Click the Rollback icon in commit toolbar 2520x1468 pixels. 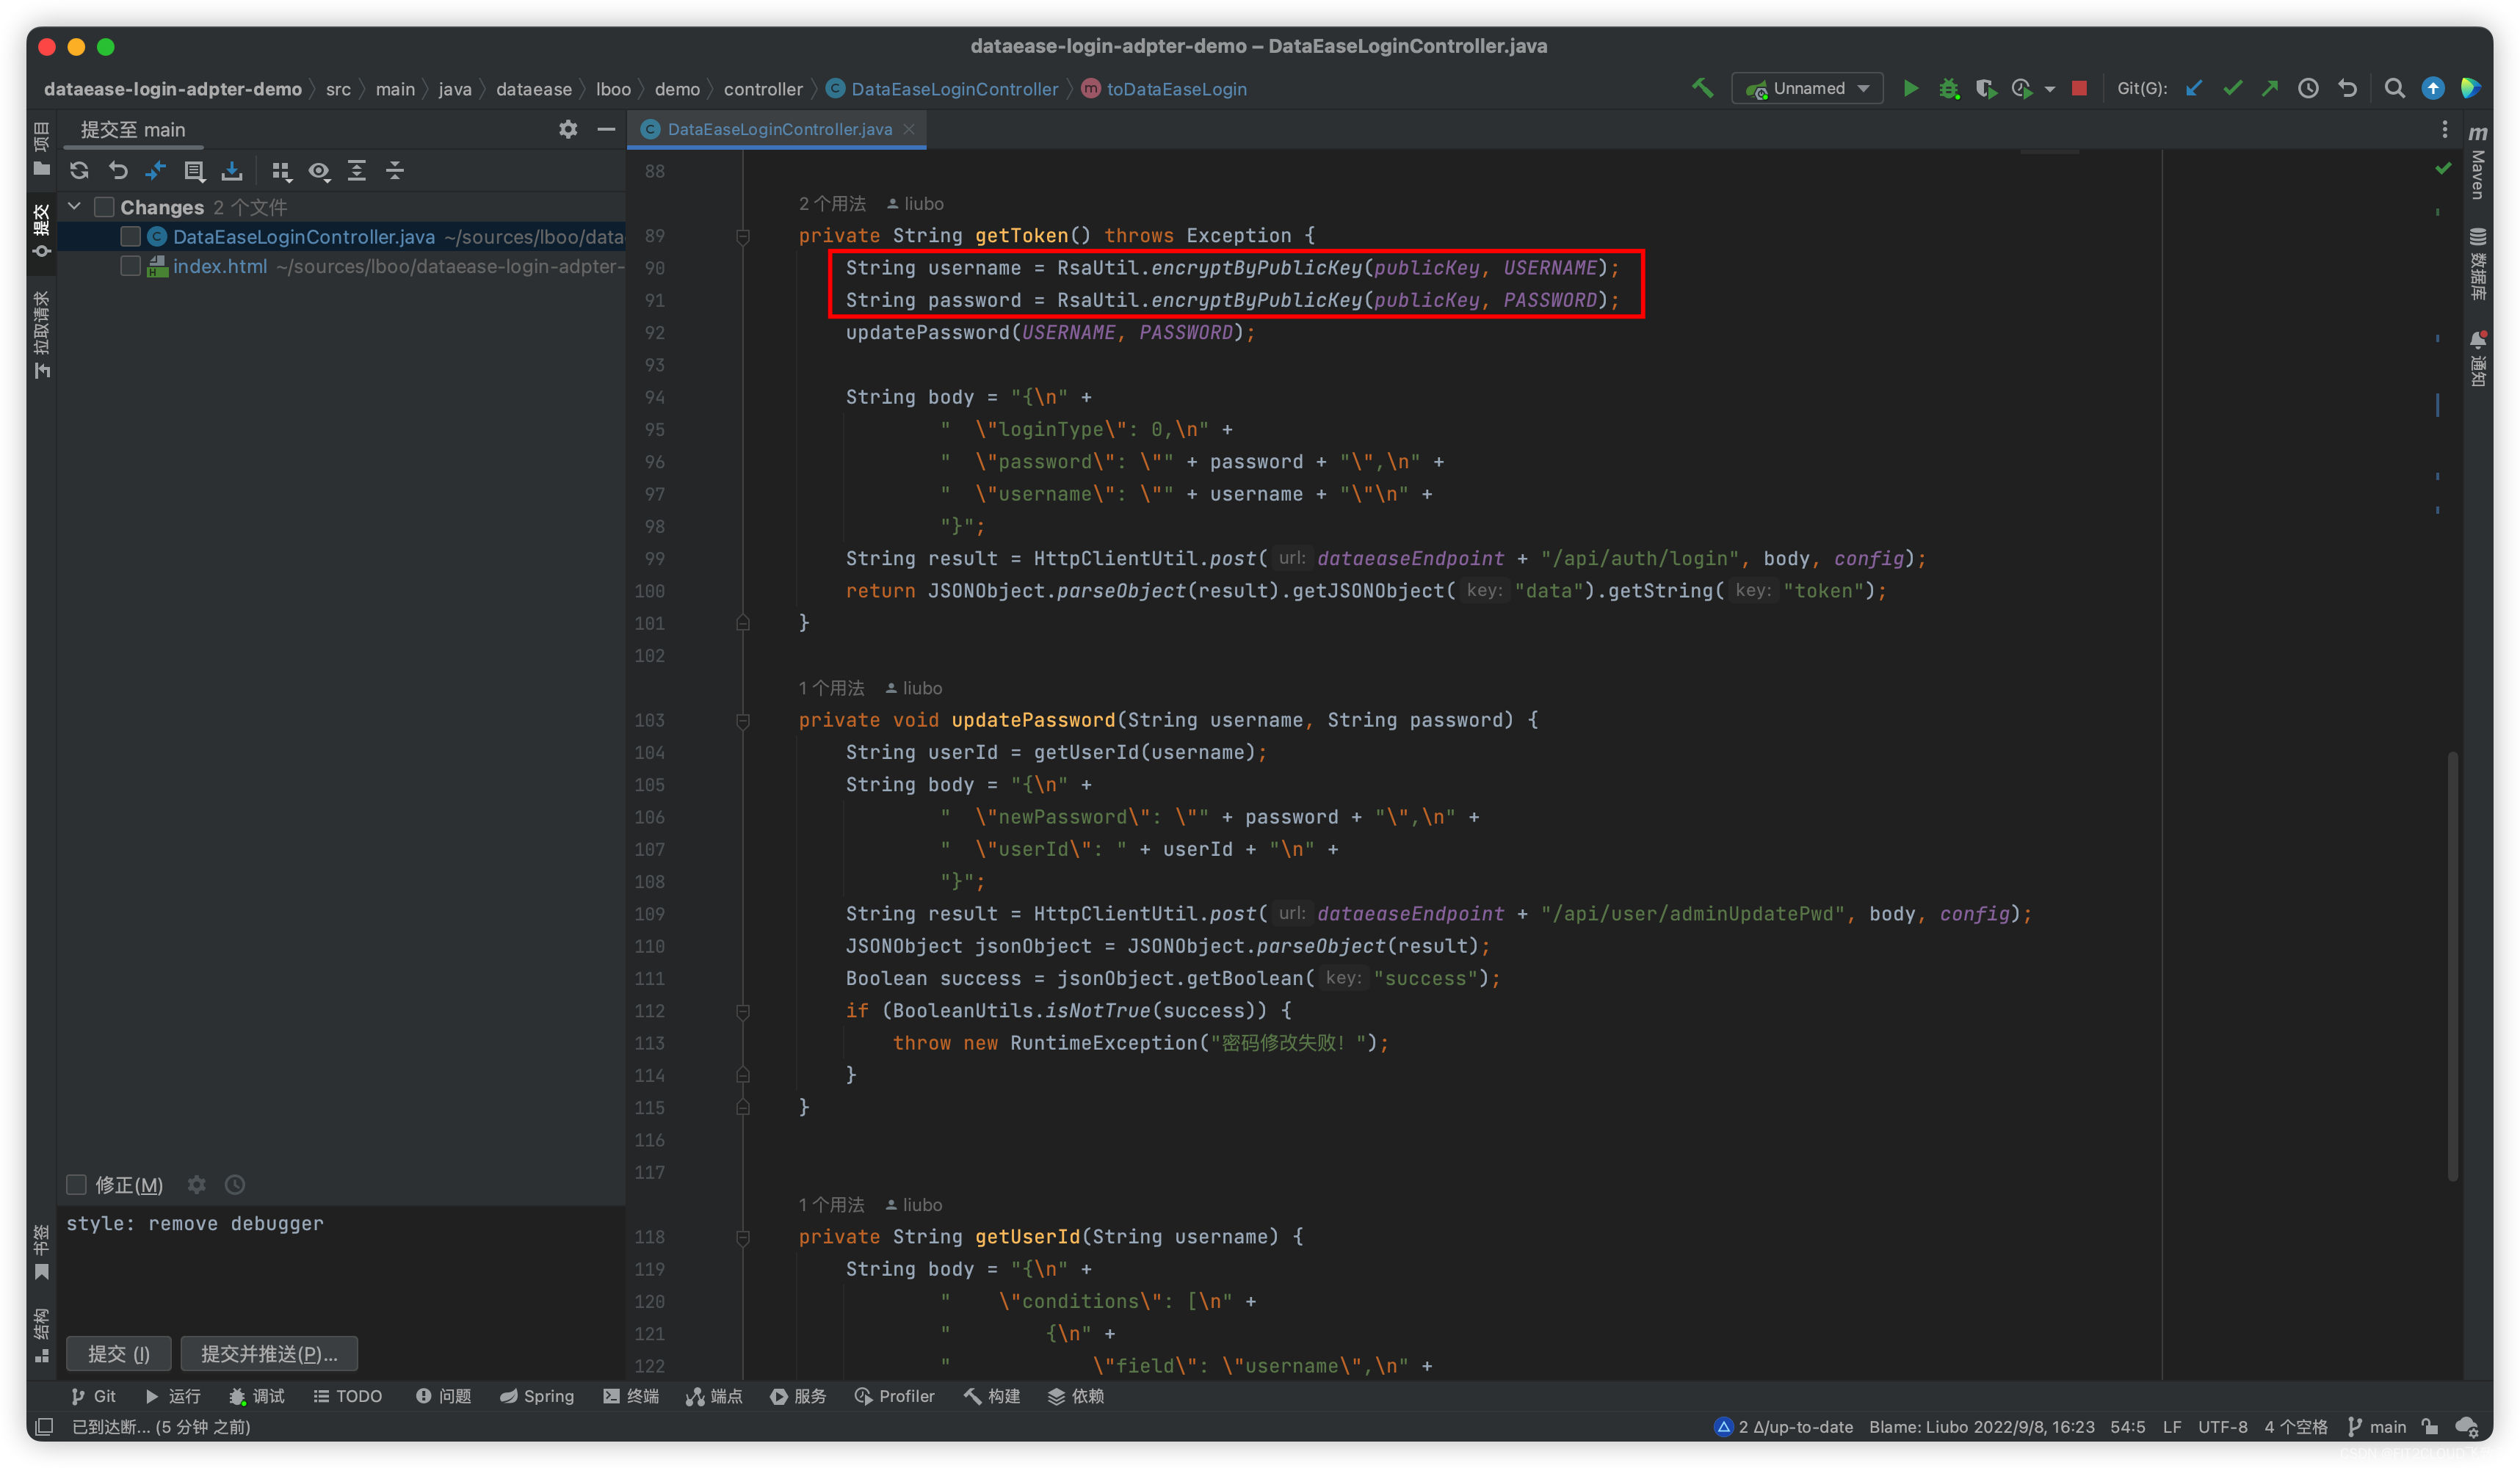[x=118, y=171]
